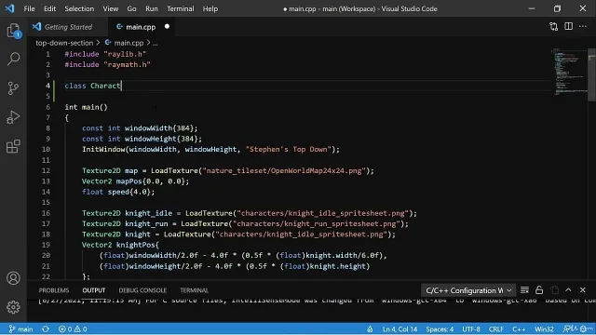Click the text "int main()" on line 6
The image size is (596, 335).
(x=87, y=107)
